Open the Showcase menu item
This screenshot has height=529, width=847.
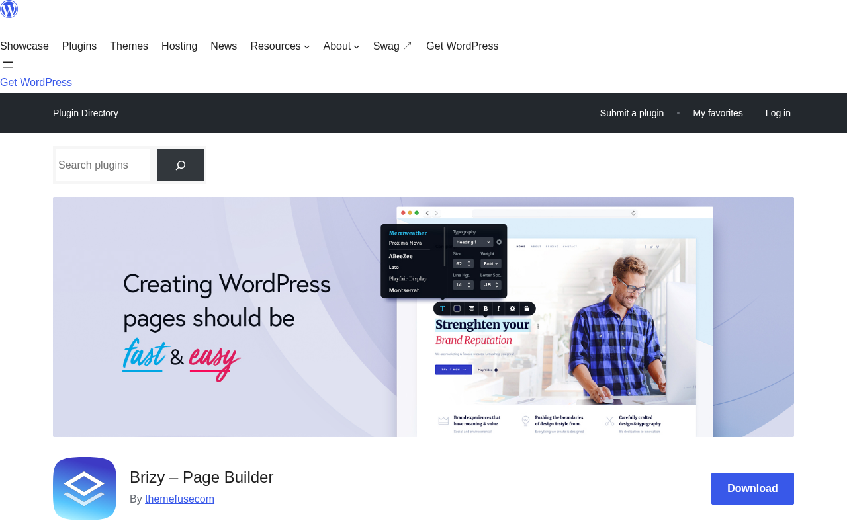(x=24, y=46)
